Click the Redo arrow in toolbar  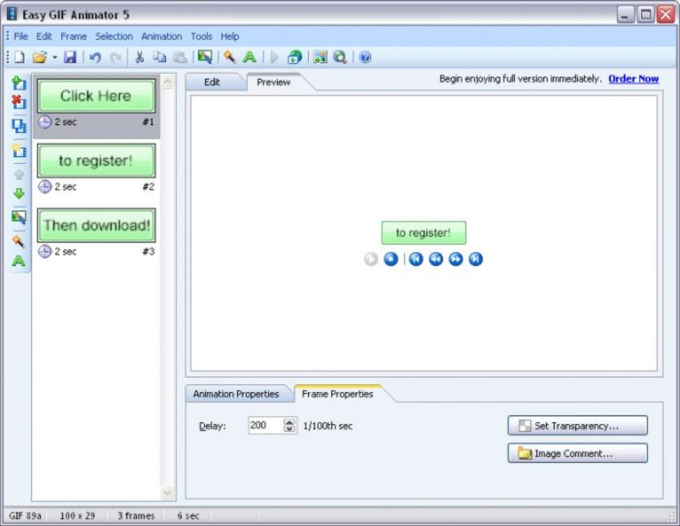point(115,57)
